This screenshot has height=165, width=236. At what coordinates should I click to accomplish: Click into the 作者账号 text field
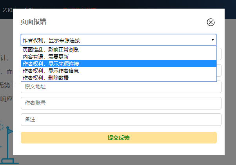[121, 103]
